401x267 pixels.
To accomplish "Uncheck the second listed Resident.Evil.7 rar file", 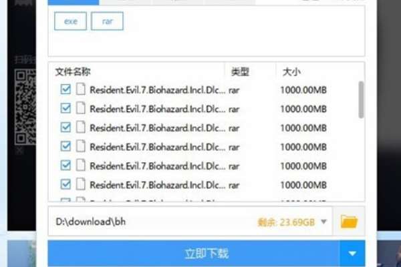I will click(65, 108).
